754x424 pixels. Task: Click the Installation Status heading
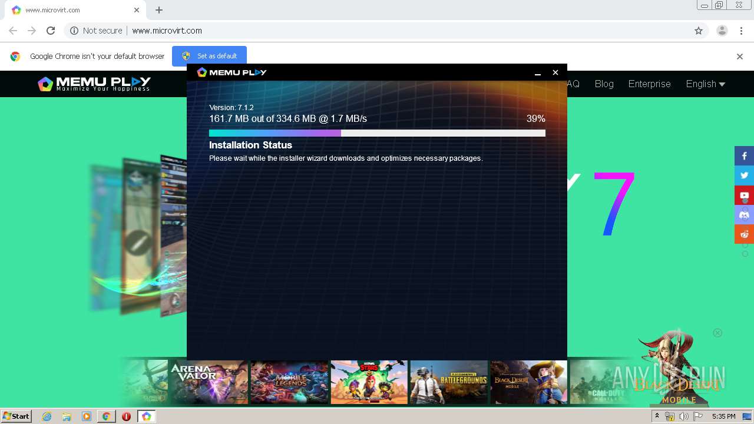pos(250,145)
